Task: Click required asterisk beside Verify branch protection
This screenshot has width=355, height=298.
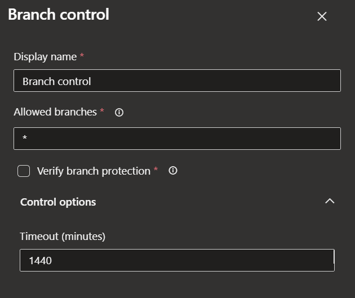Action: pyautogui.click(x=156, y=169)
